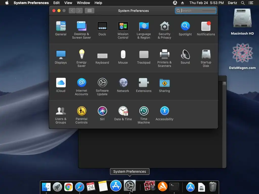
Task: Open Date & Time preferences
Action: click(x=123, y=113)
